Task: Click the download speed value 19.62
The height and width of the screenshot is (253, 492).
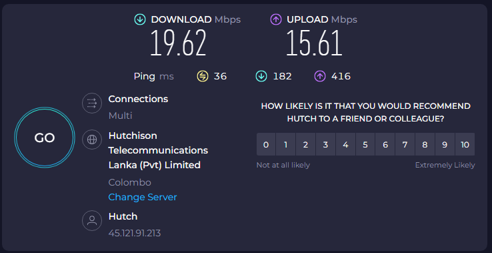Action: (x=178, y=43)
